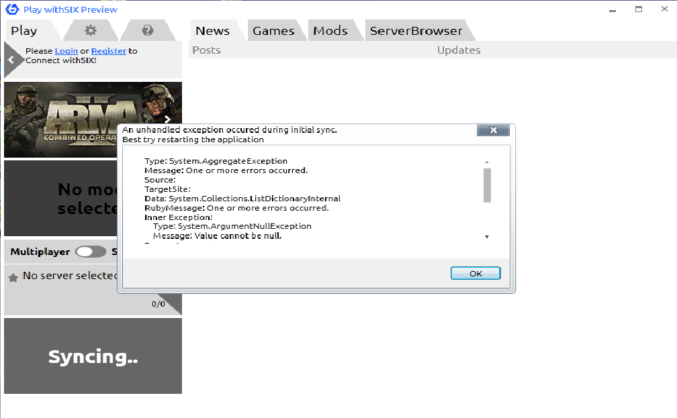Click scroll down arrow in exception details

[487, 237]
